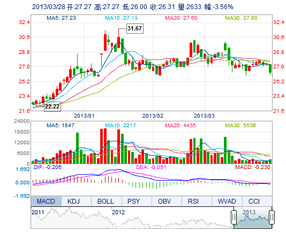This screenshot has width=286, height=232.
Task: Click the 2013/03 date axis label
Action: click(204, 115)
